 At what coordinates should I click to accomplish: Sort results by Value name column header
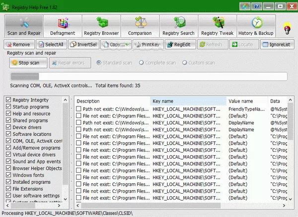(247, 101)
